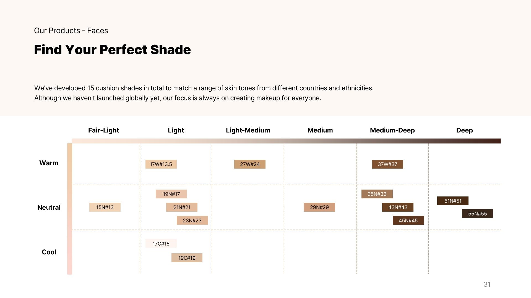
Task: Choose the 29N#29 medium swatch
Action: point(319,207)
